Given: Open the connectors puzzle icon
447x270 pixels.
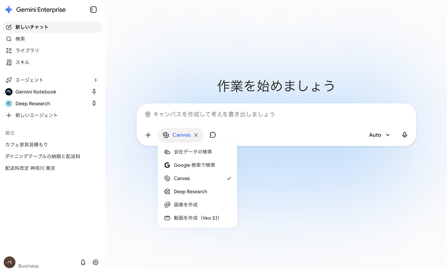Looking at the screenshot, I should [212, 135].
